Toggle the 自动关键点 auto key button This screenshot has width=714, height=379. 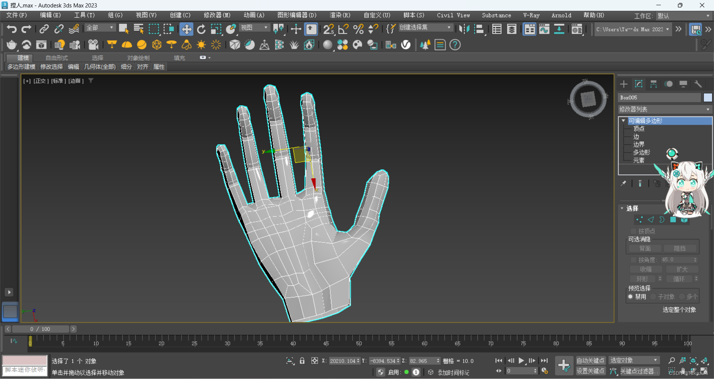tap(591, 360)
